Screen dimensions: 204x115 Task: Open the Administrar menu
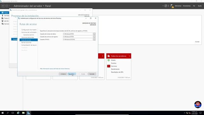point(178,6)
